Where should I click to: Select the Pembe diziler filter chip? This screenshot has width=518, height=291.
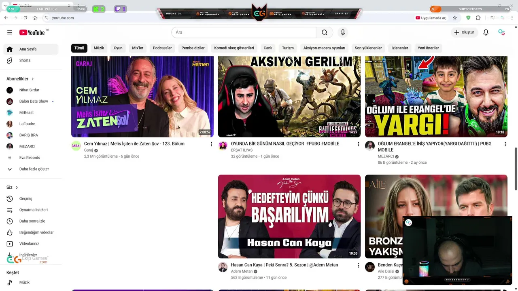click(x=193, y=48)
